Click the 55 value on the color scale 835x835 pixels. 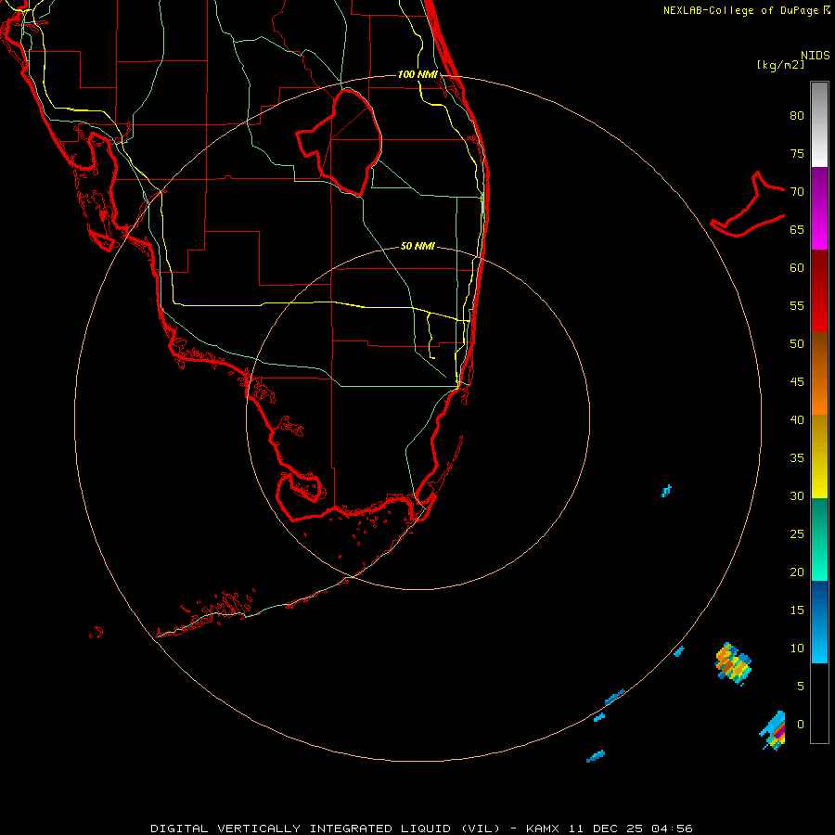pos(797,306)
